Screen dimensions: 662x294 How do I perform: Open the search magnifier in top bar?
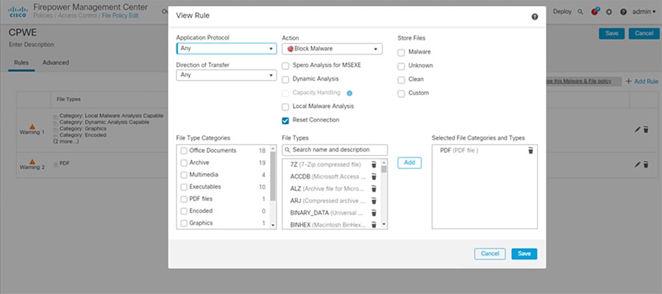click(580, 12)
